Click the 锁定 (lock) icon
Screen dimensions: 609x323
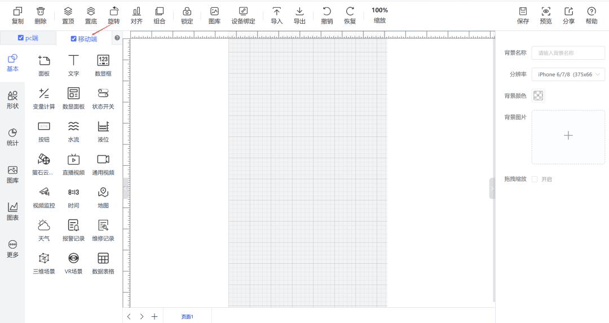coord(187,16)
